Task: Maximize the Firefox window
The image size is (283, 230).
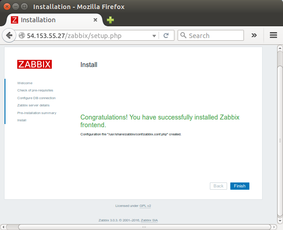Action: [25, 7]
